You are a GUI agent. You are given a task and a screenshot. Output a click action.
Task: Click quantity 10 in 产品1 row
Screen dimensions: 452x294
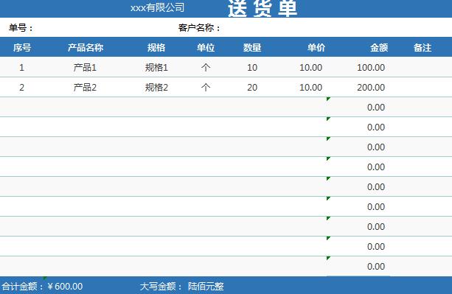(x=252, y=67)
